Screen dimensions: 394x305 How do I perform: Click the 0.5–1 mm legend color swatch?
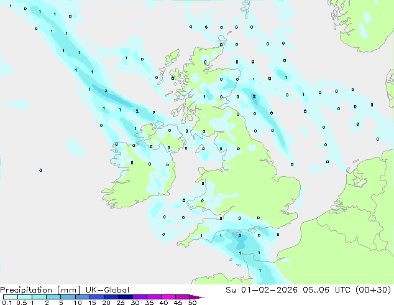(x=25, y=297)
